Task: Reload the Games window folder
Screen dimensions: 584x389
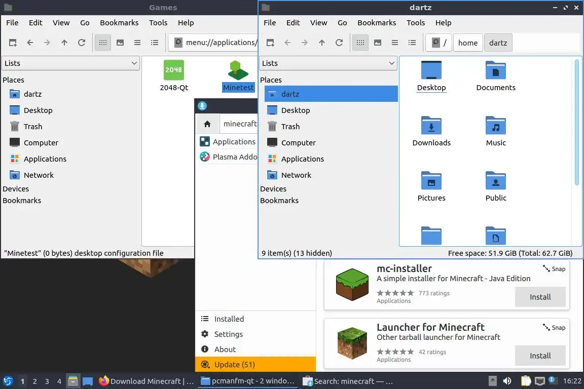Action: (x=82, y=43)
